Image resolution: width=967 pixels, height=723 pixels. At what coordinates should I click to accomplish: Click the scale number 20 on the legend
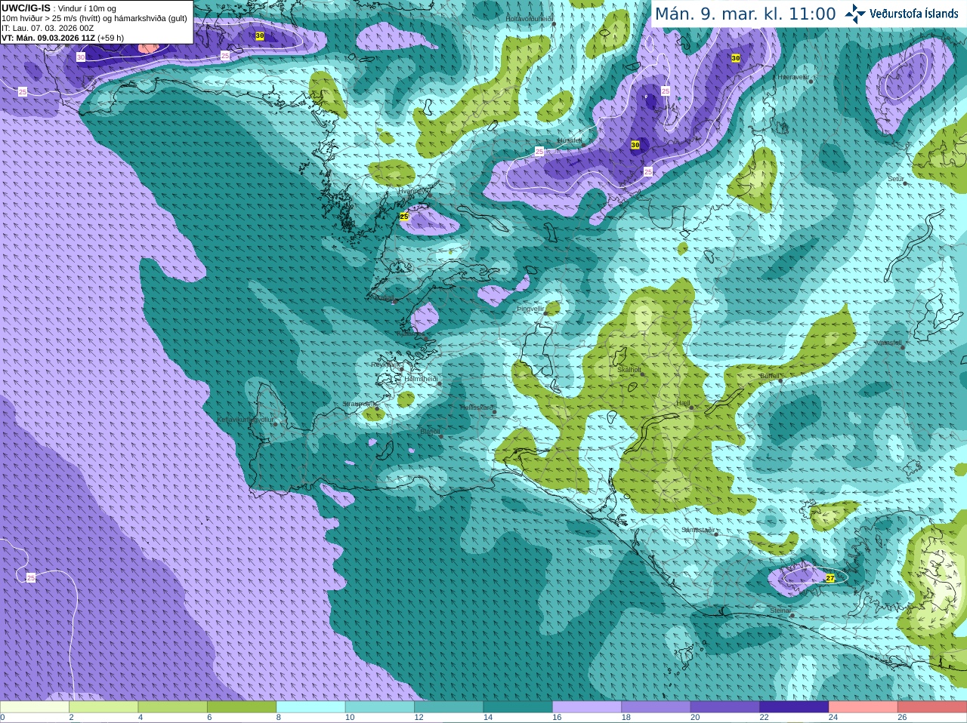coord(695,718)
